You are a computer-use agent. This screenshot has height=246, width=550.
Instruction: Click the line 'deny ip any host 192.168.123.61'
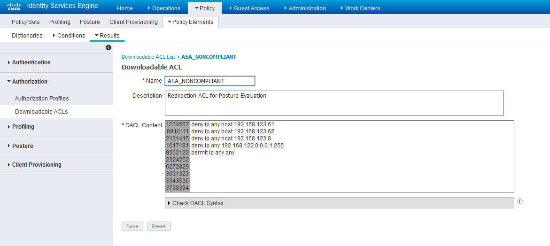(x=232, y=124)
